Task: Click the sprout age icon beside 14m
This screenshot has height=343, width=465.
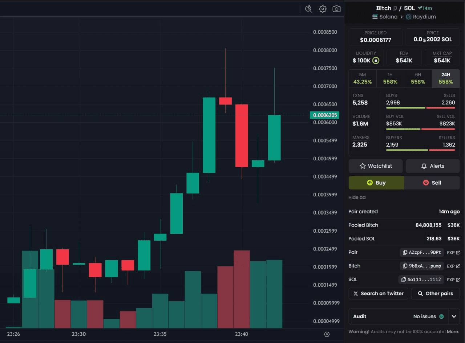Action: pos(420,8)
